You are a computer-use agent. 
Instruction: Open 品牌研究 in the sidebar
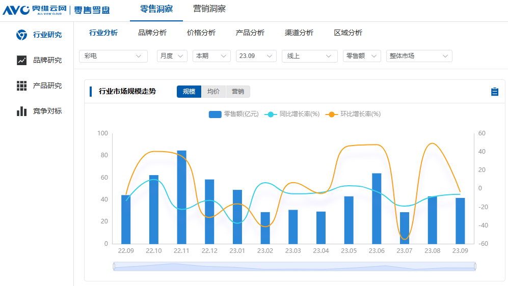[x=47, y=60]
